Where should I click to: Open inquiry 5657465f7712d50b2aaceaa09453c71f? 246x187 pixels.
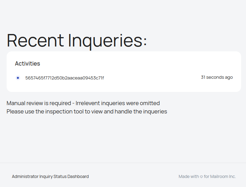pos(64,78)
